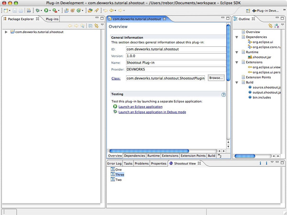Open the New wizard dropdown arrow
The width and height of the screenshot is (287, 215).
tap(10, 11)
